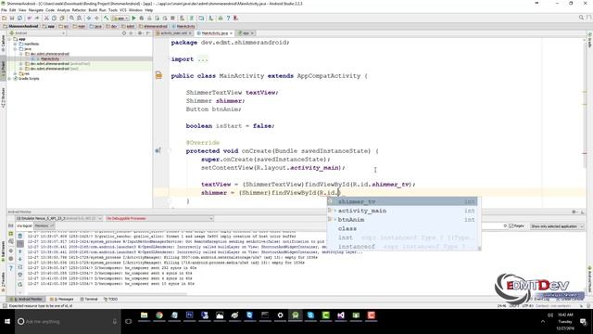This screenshot has width=593, height=334.
Task: Click the Cut scissors icon
Action: (46, 19)
